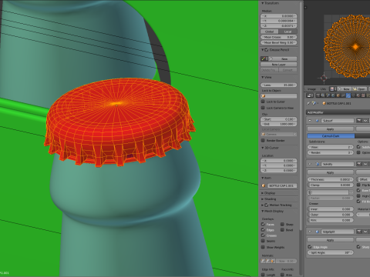Open the Add Modifier dropdown

coord(338,112)
